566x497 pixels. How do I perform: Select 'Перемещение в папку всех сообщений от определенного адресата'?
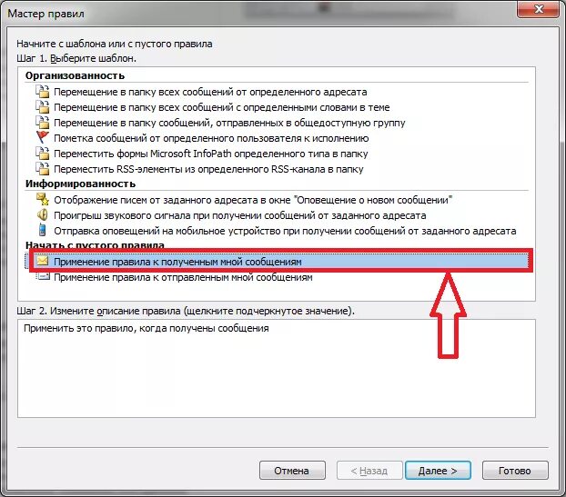(210, 92)
